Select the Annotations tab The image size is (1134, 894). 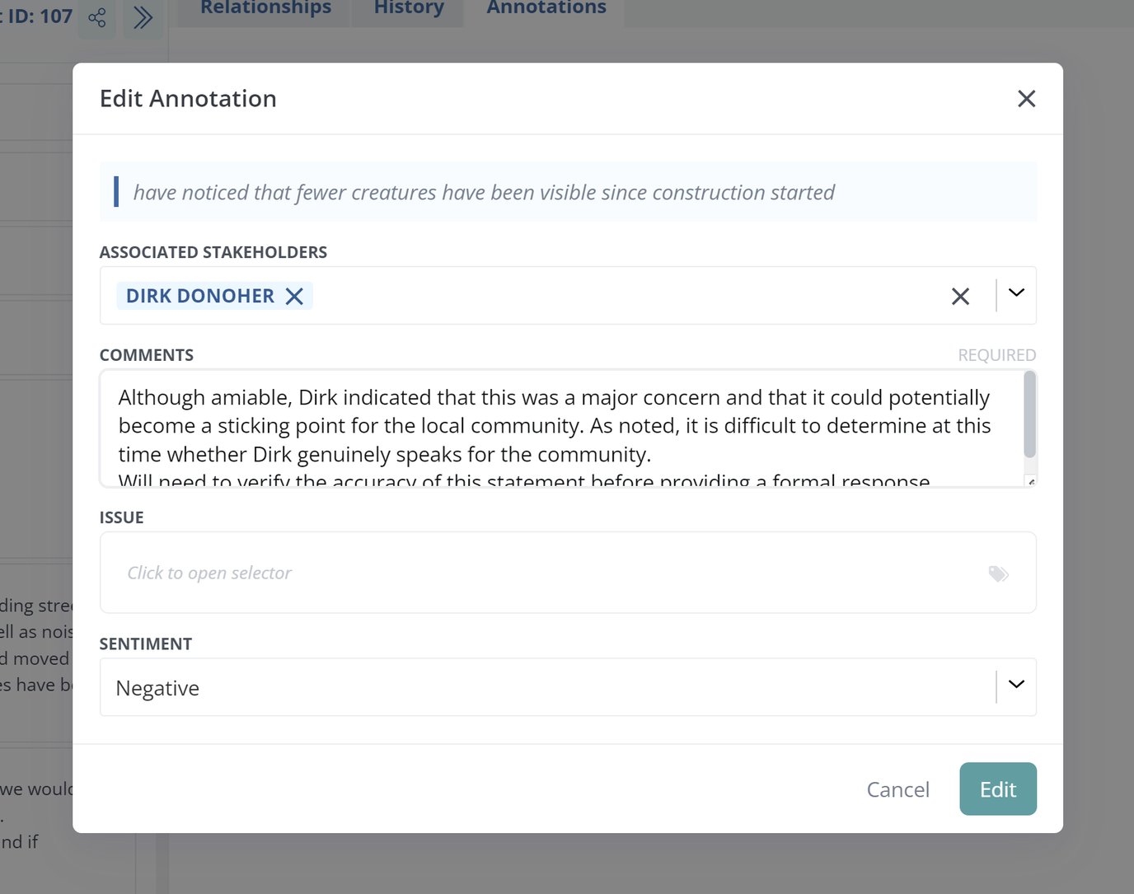pyautogui.click(x=545, y=8)
